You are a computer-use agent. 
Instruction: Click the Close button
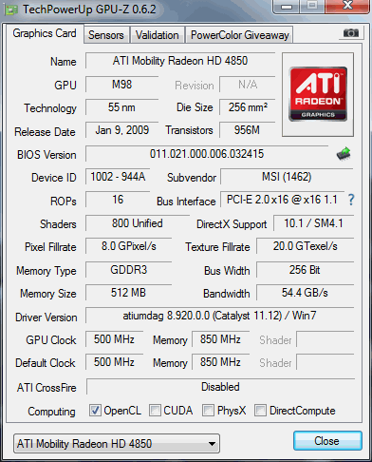[327, 440]
